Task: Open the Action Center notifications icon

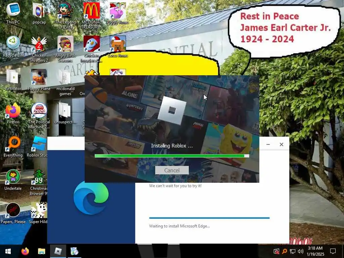Action: (333, 251)
